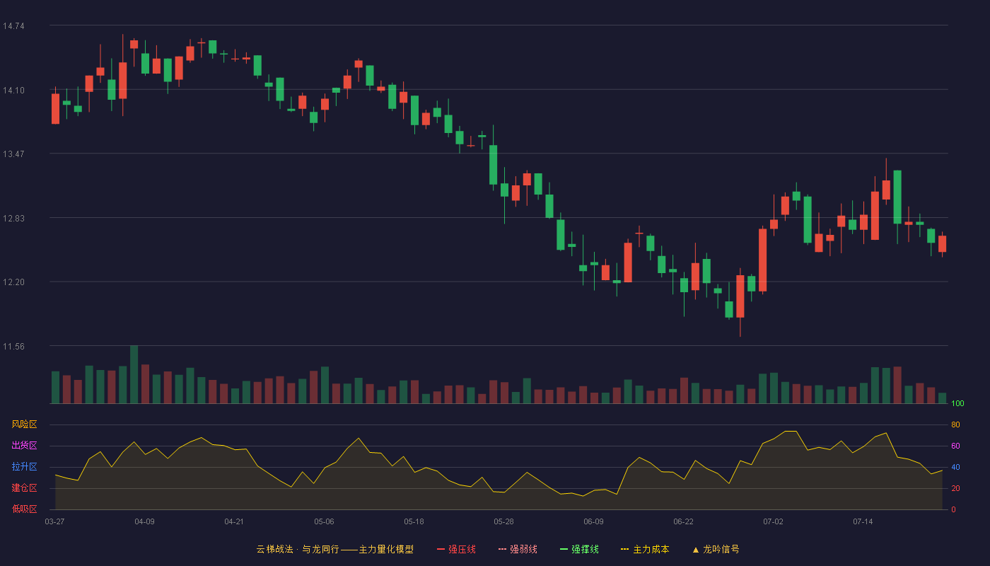This screenshot has height=566, width=990.
Task: Click the blue 40 indicator axis value
Action: click(955, 467)
